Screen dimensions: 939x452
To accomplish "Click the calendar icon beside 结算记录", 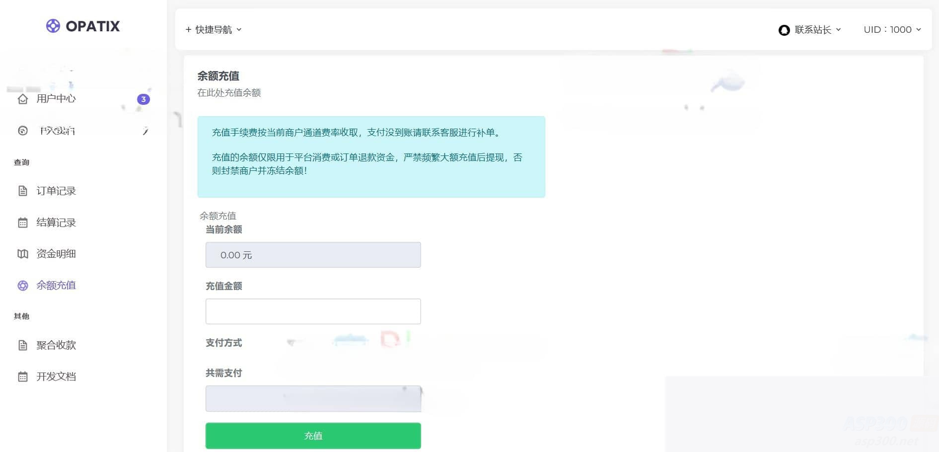I will [x=23, y=222].
